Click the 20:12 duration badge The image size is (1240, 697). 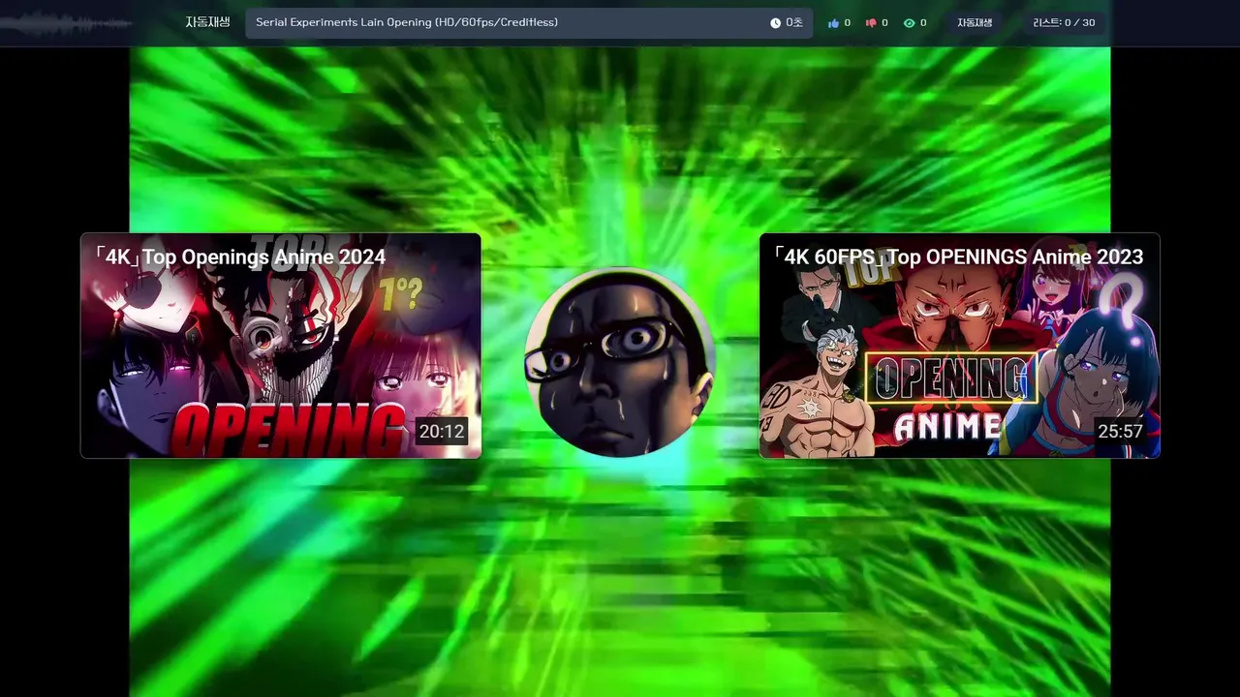[x=442, y=432]
